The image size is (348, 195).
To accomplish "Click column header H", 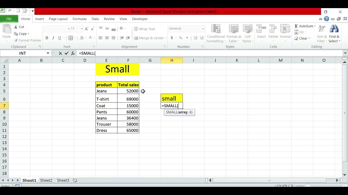I will tap(172, 60).
